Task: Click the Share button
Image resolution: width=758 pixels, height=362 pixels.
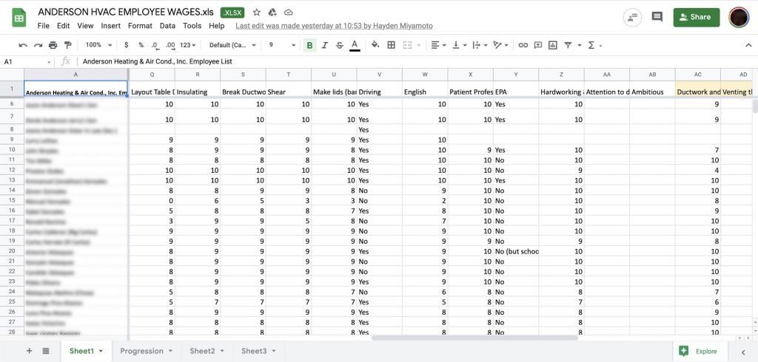Action: pyautogui.click(x=696, y=17)
